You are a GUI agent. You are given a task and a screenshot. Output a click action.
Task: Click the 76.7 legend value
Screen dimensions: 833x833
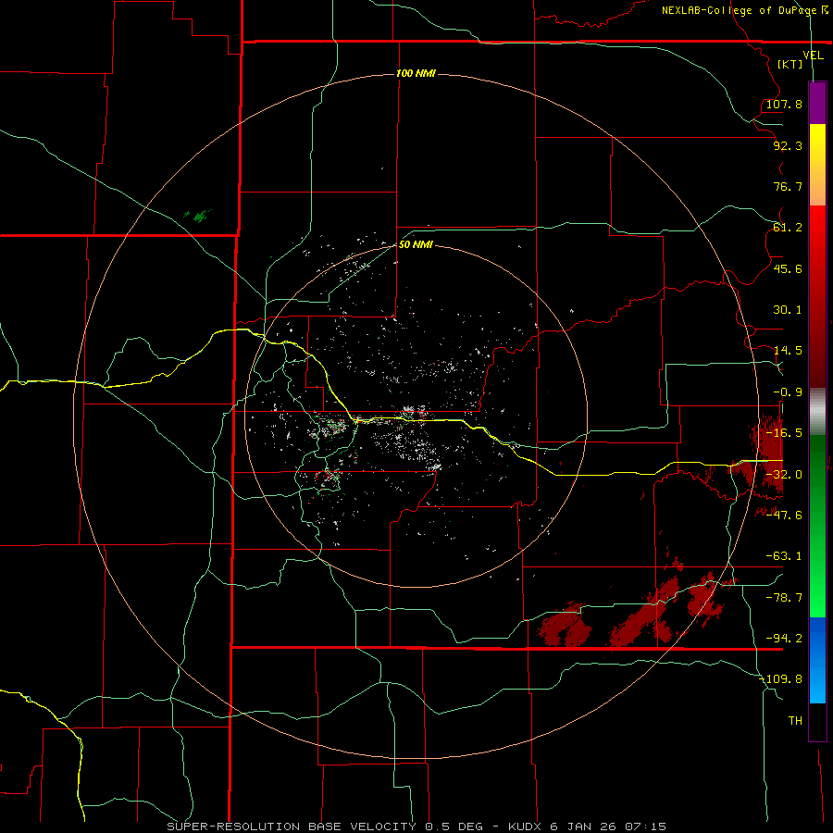788,186
